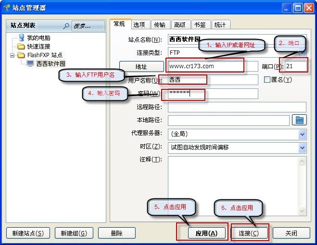This screenshot has height=245, width=317.
Task: Maximize the site manager window
Action: pos(298,8)
